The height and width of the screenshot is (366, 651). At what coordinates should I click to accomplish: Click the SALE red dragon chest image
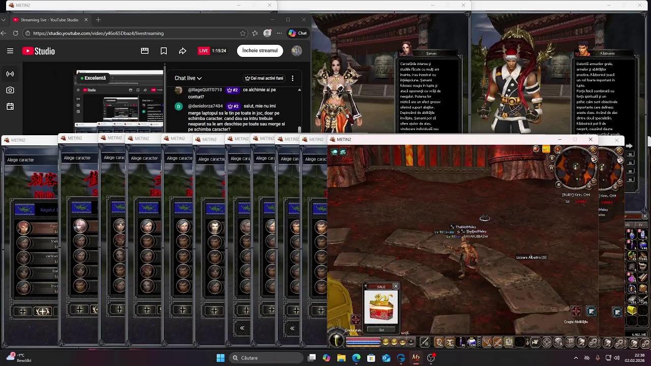(381, 308)
